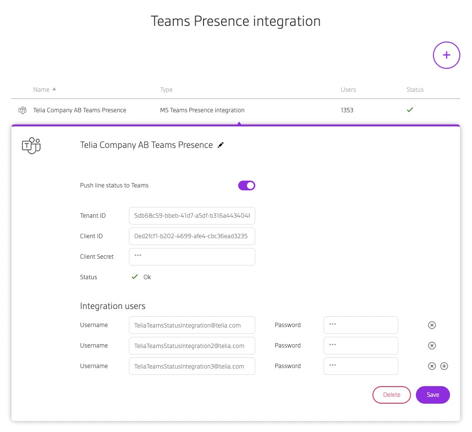472x432 pixels.
Task: Click the Password field of the first user
Action: pos(361,325)
